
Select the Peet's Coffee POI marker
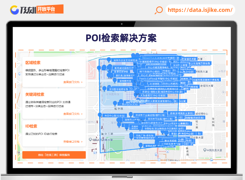(157, 78)
